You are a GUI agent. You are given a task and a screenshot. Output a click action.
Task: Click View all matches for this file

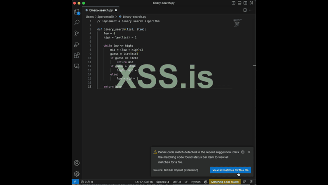pos(230,170)
